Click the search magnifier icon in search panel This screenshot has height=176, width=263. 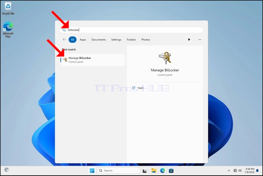[x=64, y=30]
